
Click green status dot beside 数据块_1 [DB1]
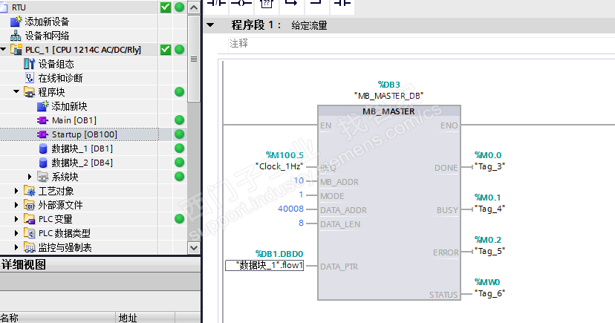pos(179,149)
